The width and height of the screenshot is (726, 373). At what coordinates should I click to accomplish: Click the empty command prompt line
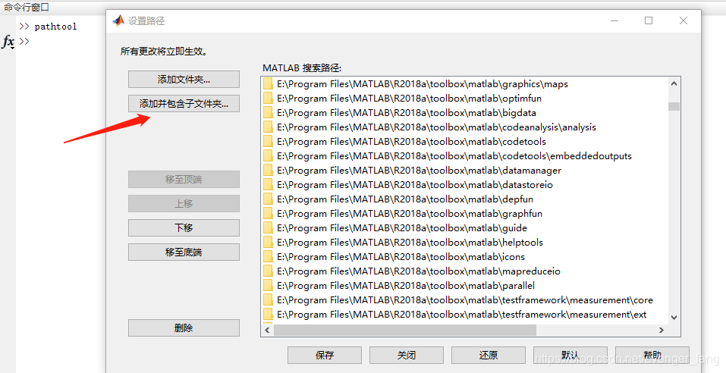(24, 41)
